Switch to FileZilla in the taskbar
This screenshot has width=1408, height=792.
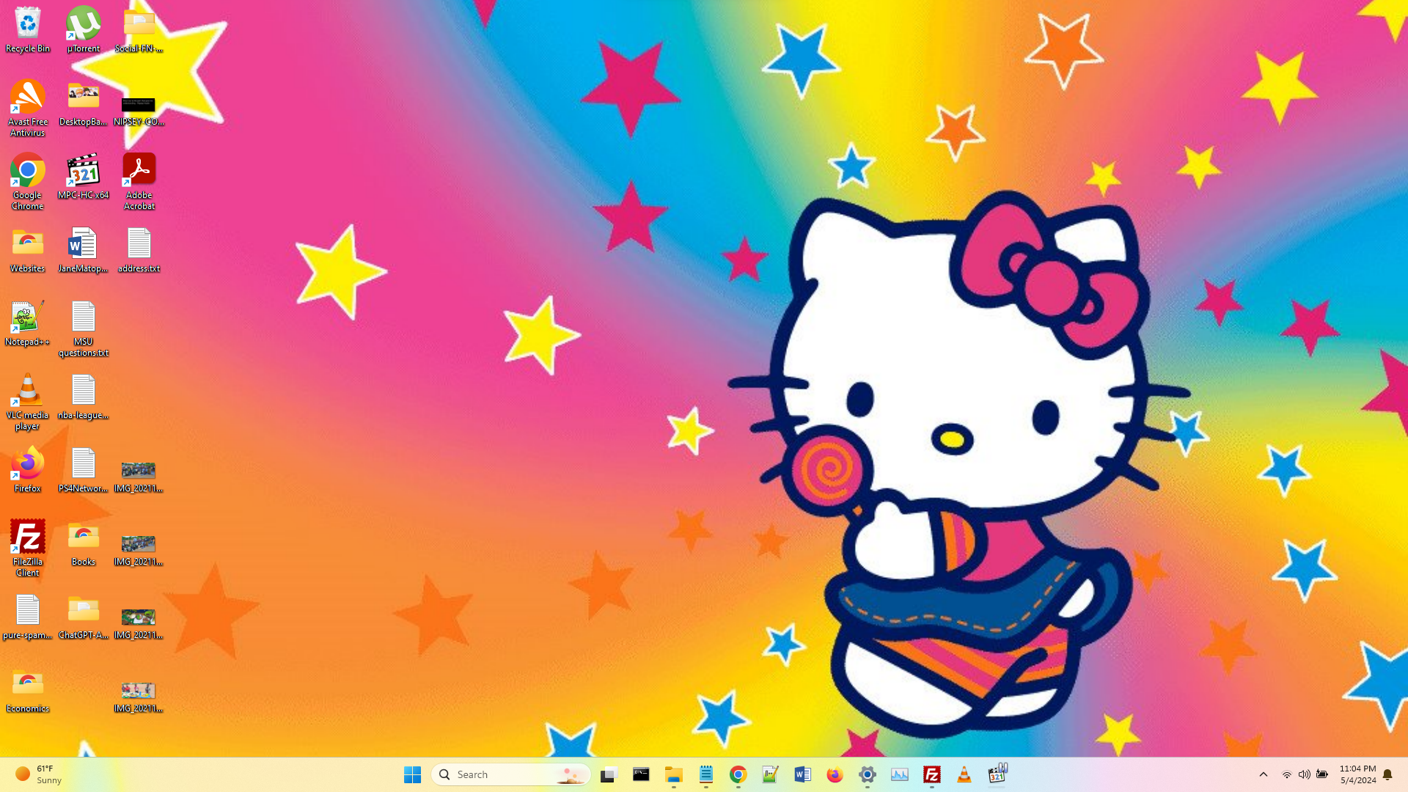(931, 774)
